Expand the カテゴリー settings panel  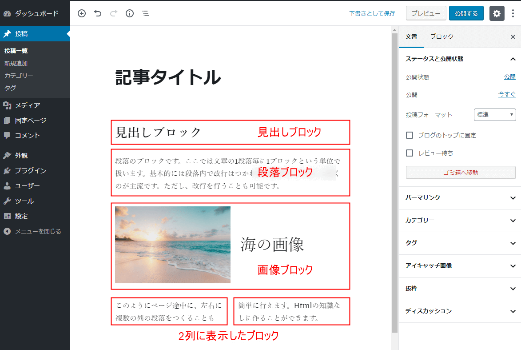460,221
